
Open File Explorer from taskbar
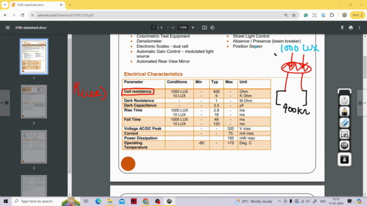(x=110, y=201)
